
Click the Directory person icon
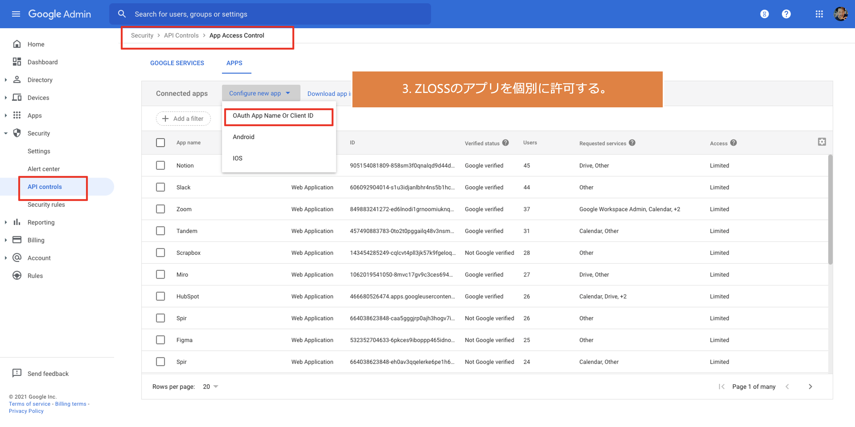[x=17, y=80]
